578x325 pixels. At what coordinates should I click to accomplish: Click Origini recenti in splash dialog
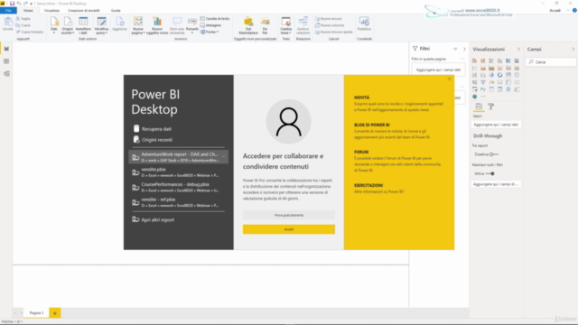pos(153,140)
